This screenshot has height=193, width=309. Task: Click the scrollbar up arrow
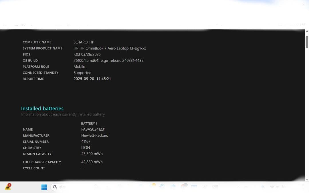click(307, 31)
